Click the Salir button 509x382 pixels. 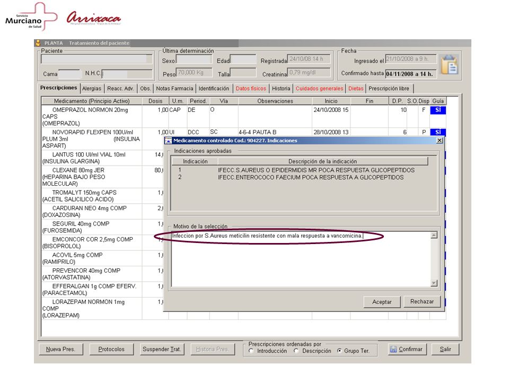pos(445,349)
